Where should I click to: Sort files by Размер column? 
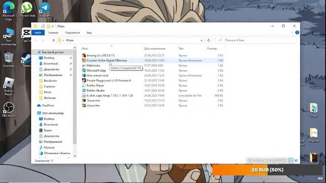tap(212, 49)
